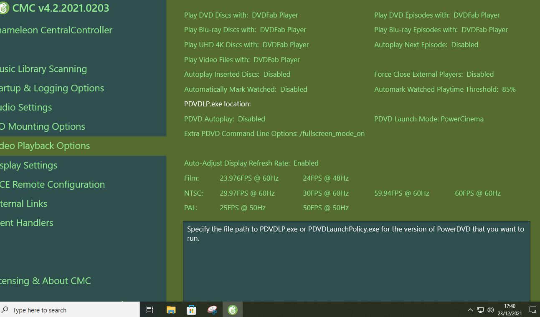
Task: Toggle Force Close External Players setting
Action: 434,74
